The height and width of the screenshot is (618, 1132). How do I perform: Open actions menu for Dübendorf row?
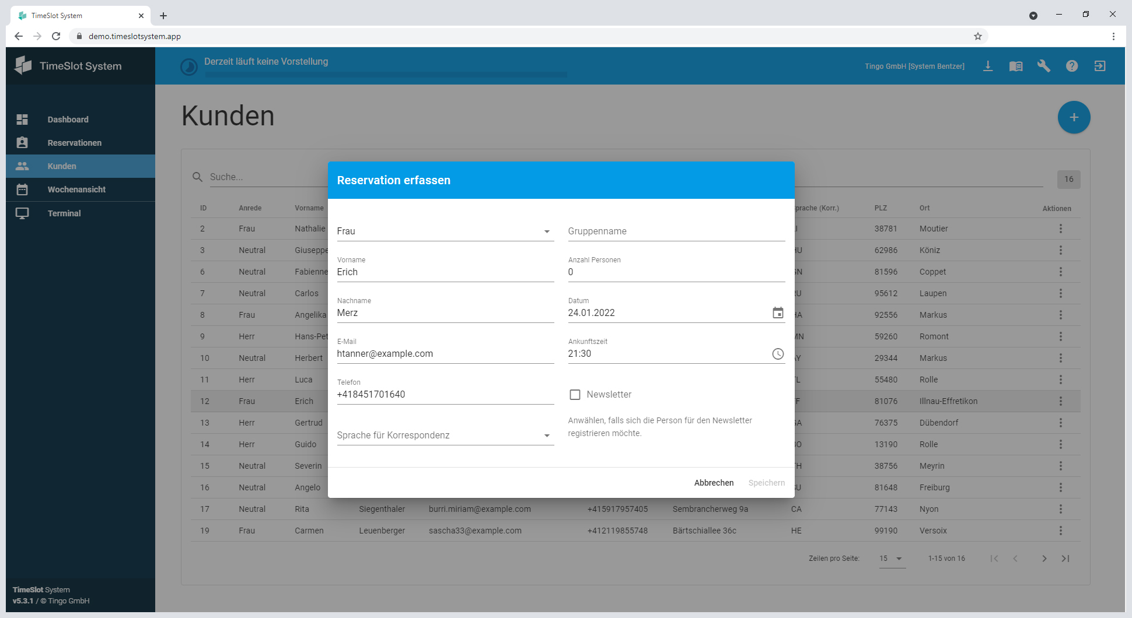(1061, 423)
